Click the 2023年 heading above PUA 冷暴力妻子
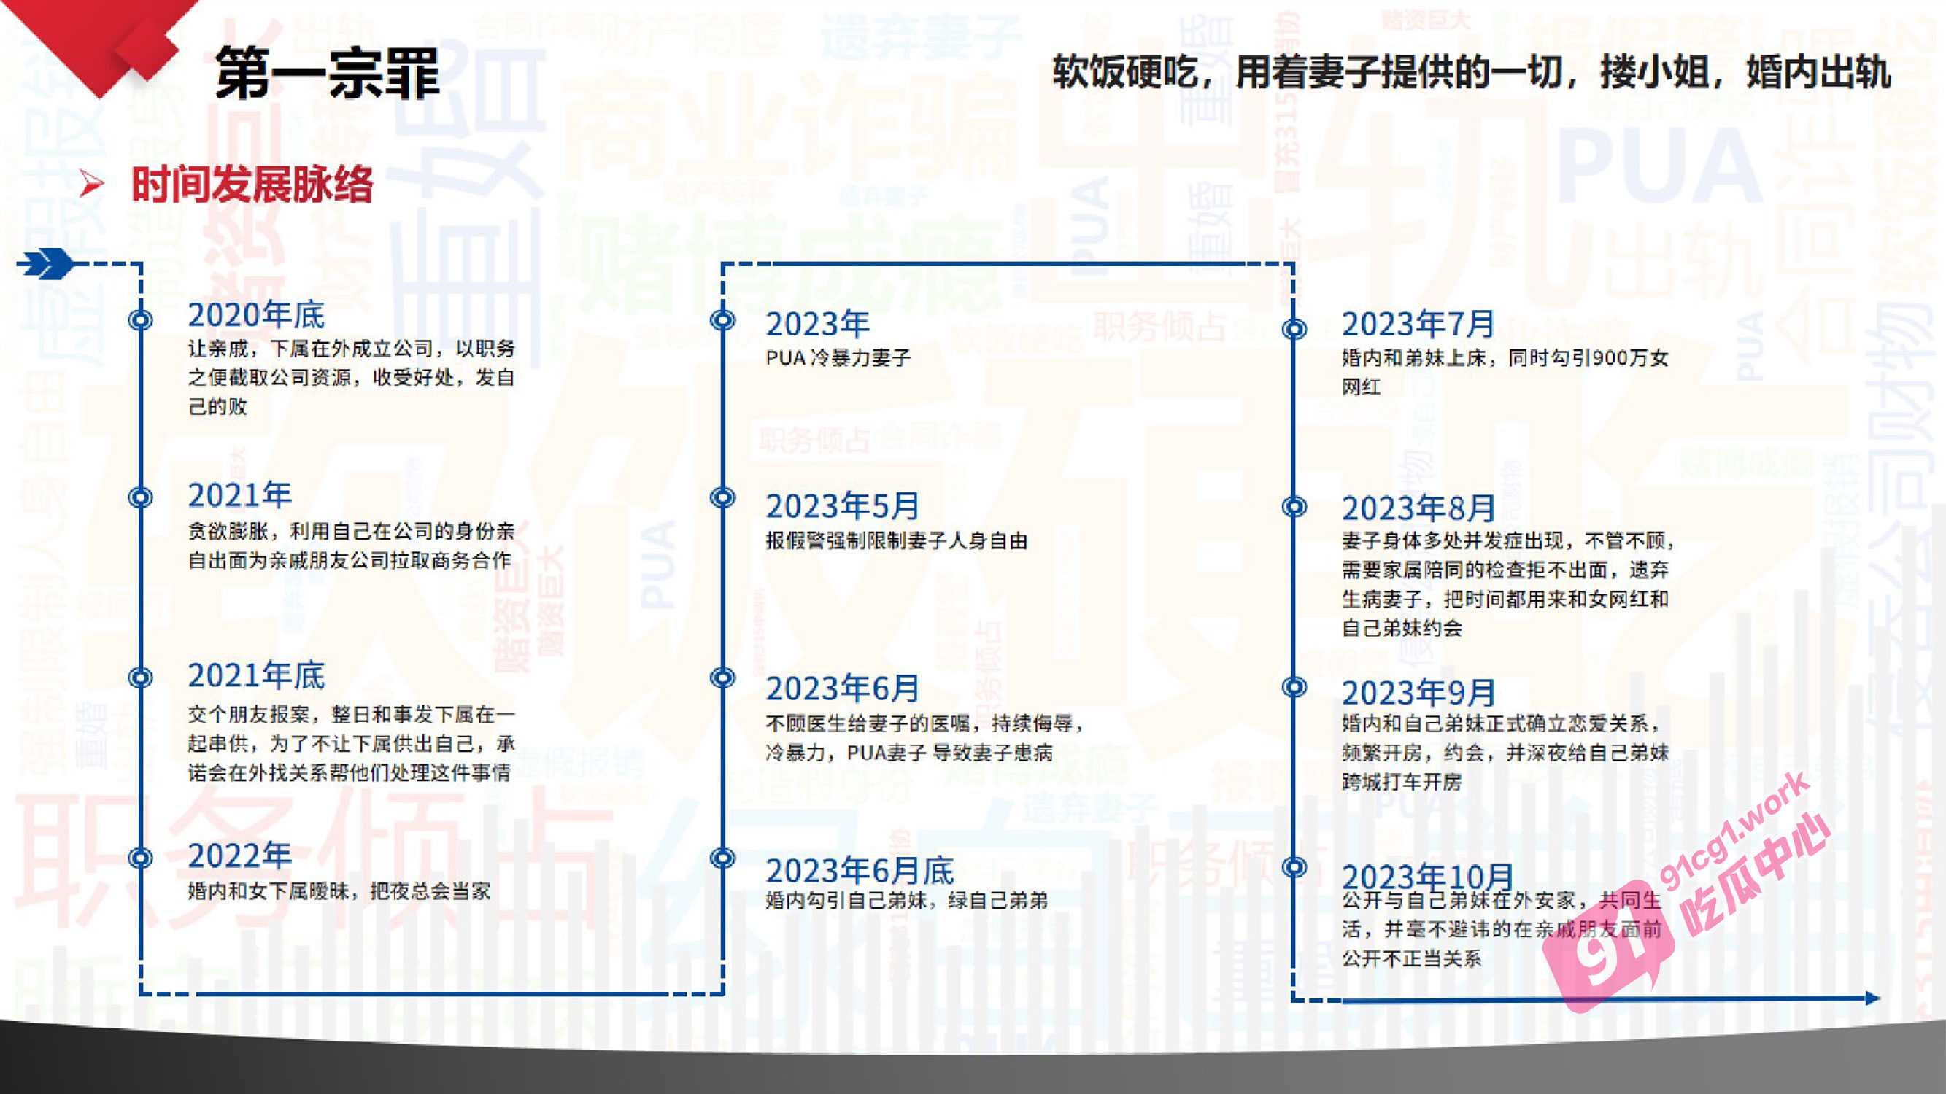1946x1094 pixels. tap(817, 324)
